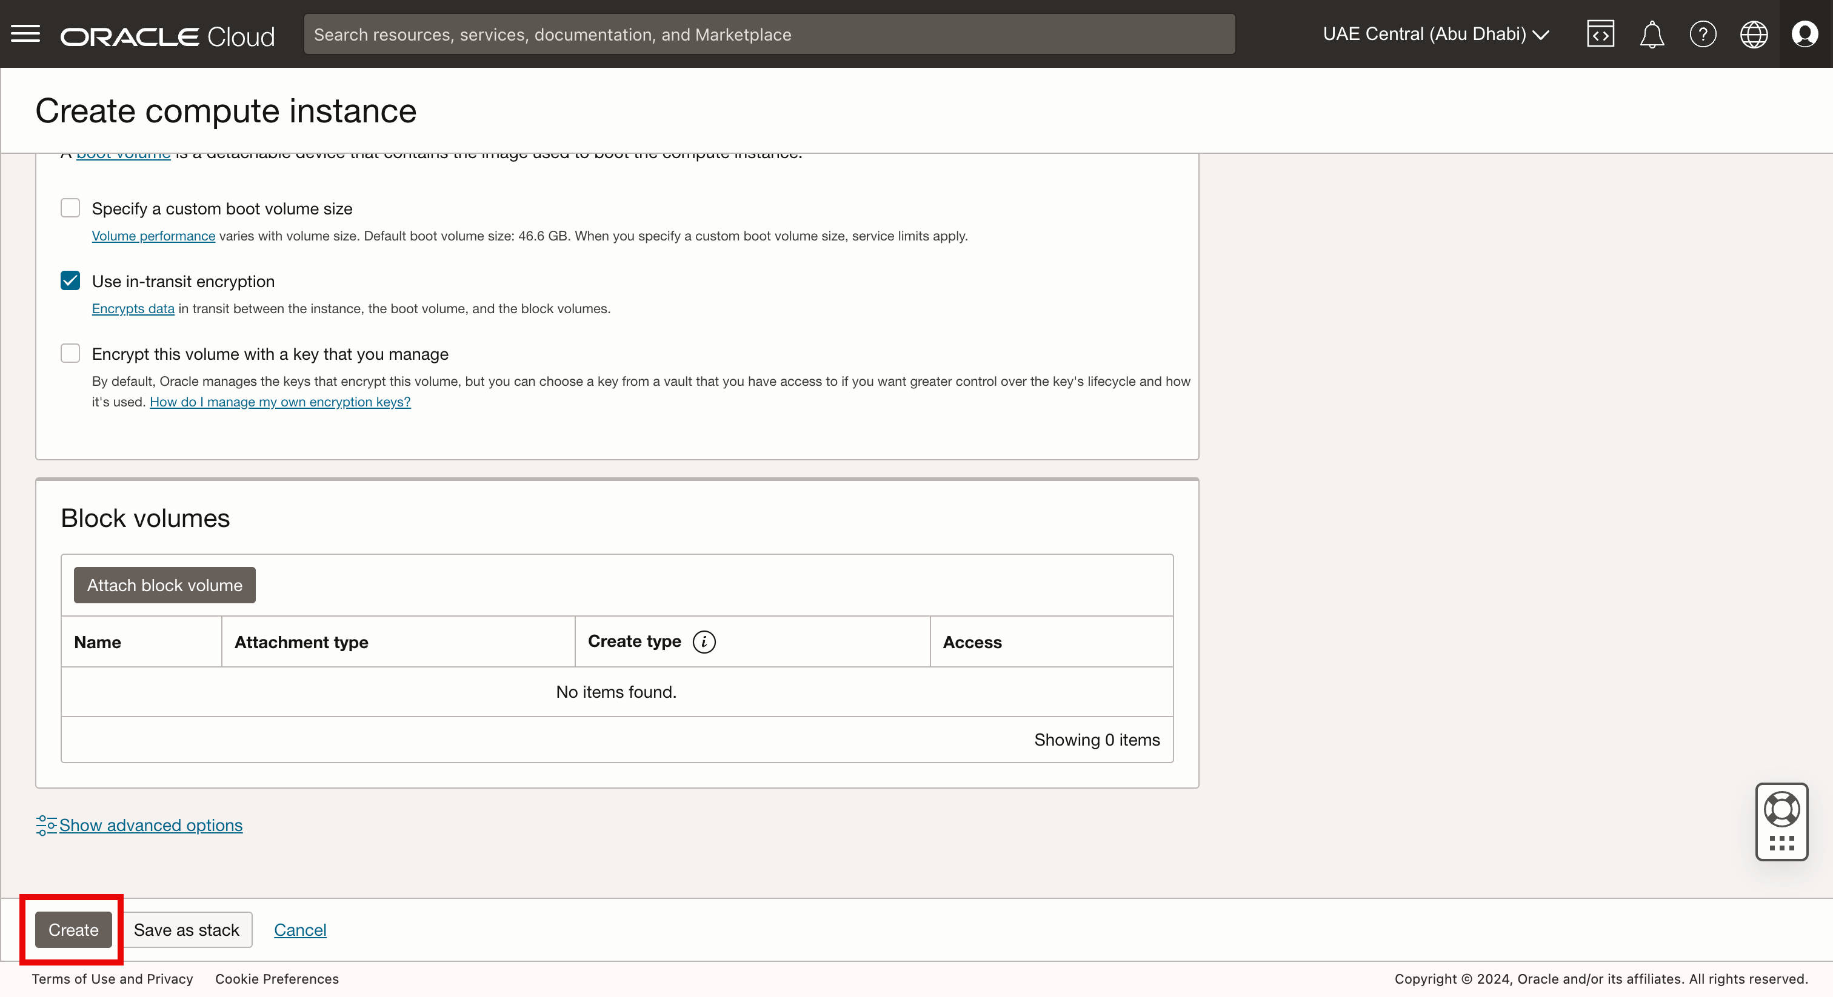The width and height of the screenshot is (1833, 997).
Task: Focus the resource search field
Action: coord(769,34)
